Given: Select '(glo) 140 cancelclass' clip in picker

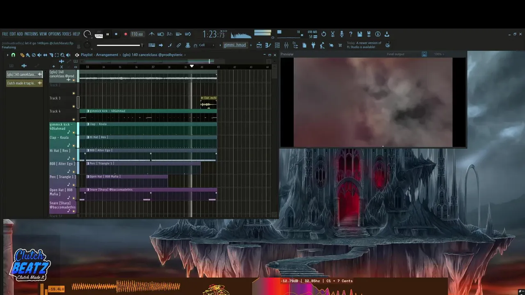Looking at the screenshot, I should [x=25, y=74].
